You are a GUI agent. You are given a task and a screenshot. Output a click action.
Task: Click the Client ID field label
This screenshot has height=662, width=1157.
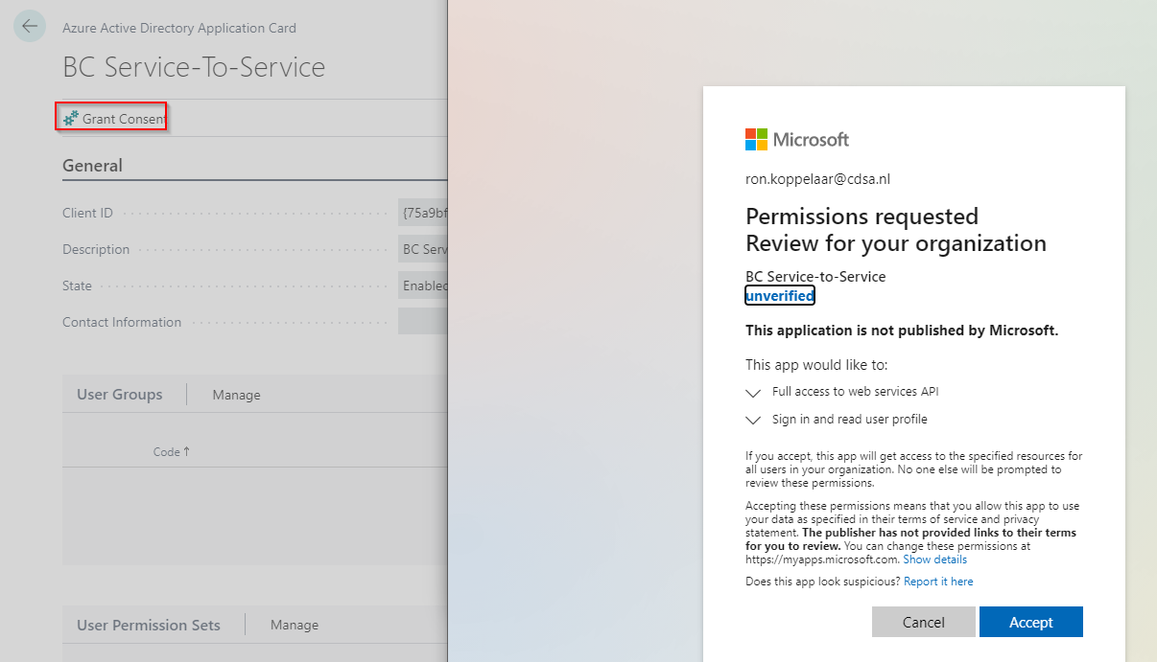[x=87, y=213]
